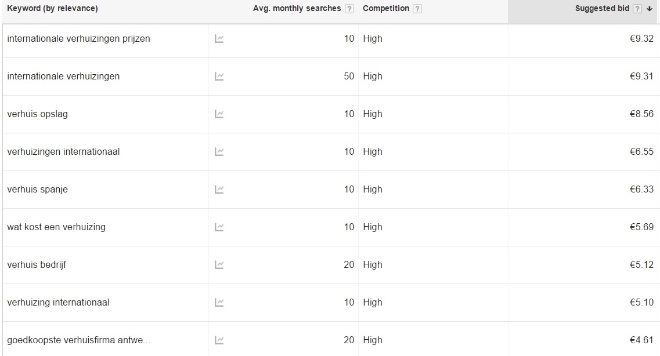Open trend chart for verhuizing internationaal
Image resolution: width=660 pixels, height=356 pixels.
(219, 303)
